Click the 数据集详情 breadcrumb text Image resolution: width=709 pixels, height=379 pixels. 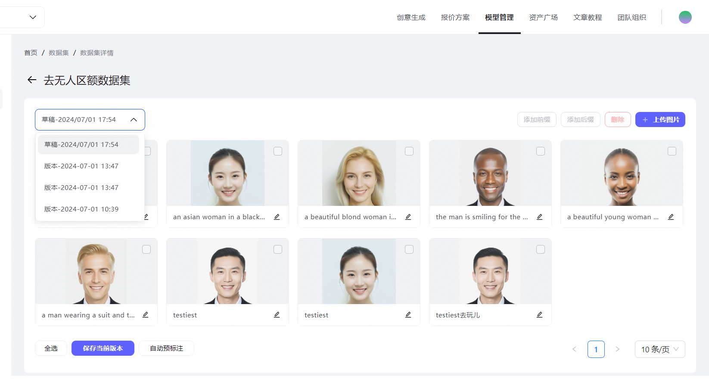[97, 53]
